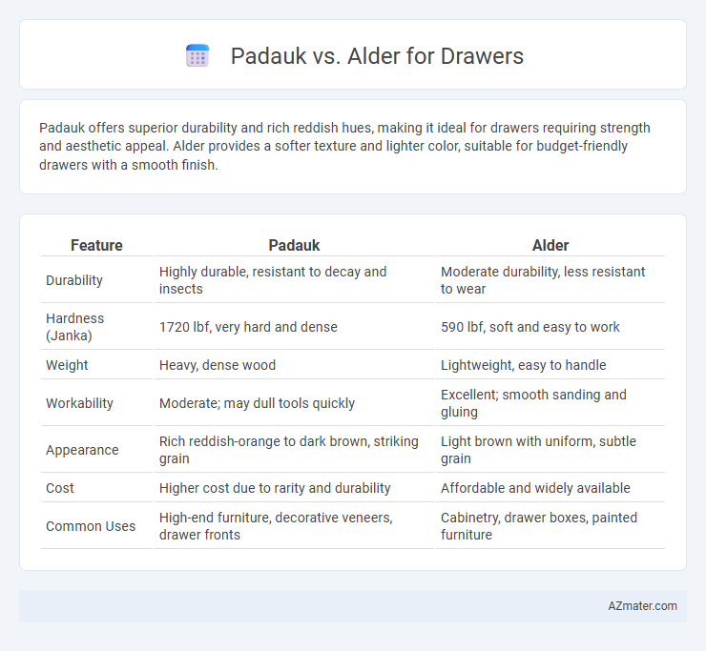706x651 pixels.
Task: Open the AZmater.com footer link
Action: [x=642, y=606]
